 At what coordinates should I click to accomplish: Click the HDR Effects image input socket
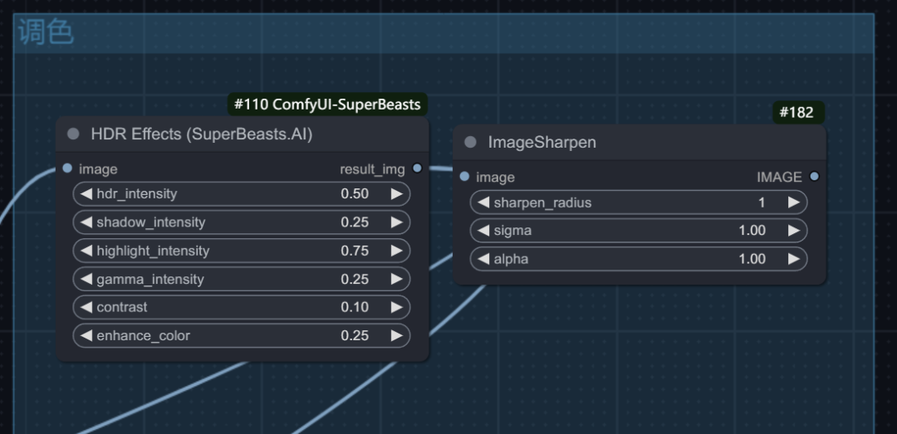click(67, 168)
